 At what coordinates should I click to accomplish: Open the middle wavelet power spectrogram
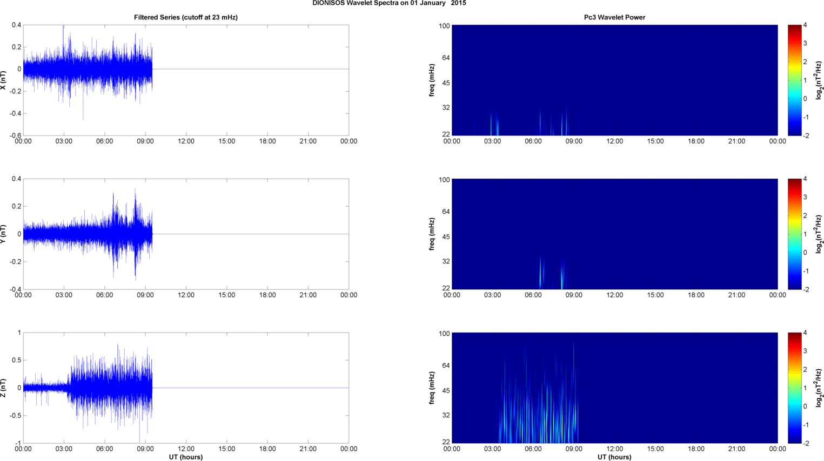pyautogui.click(x=614, y=234)
